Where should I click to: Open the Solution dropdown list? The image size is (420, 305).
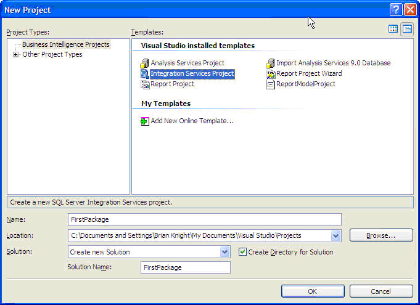point(224,251)
